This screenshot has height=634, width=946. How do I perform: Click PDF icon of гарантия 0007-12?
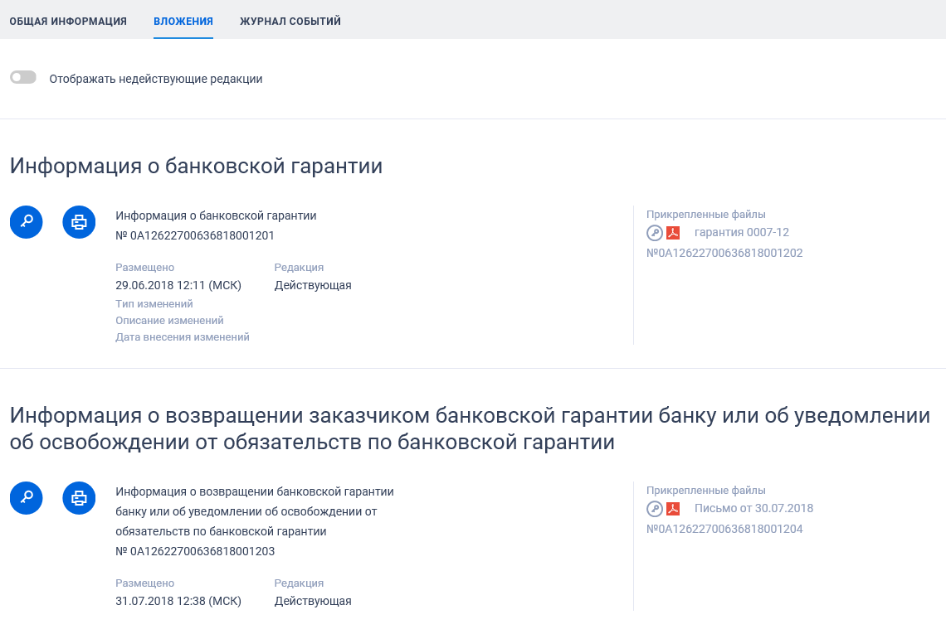click(x=673, y=233)
